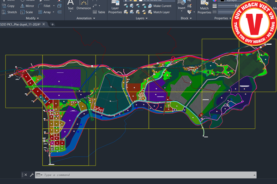277x184 pixels.
Task: Open a new drawing tab with plus
Action: 53,24
